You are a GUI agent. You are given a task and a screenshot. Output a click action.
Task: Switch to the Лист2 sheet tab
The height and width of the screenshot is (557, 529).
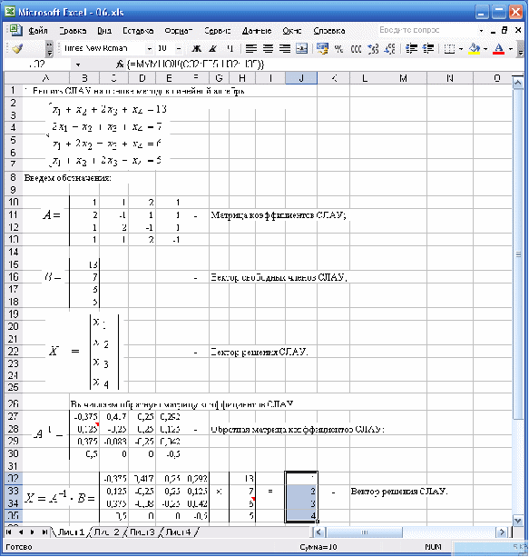pyautogui.click(x=106, y=532)
